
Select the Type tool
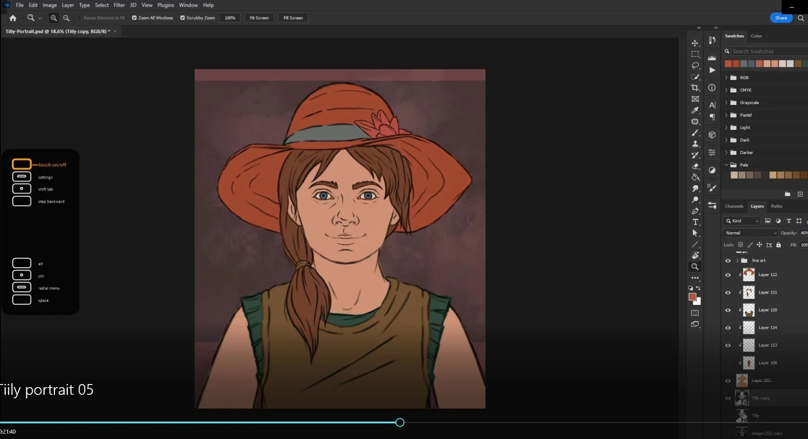tap(695, 222)
